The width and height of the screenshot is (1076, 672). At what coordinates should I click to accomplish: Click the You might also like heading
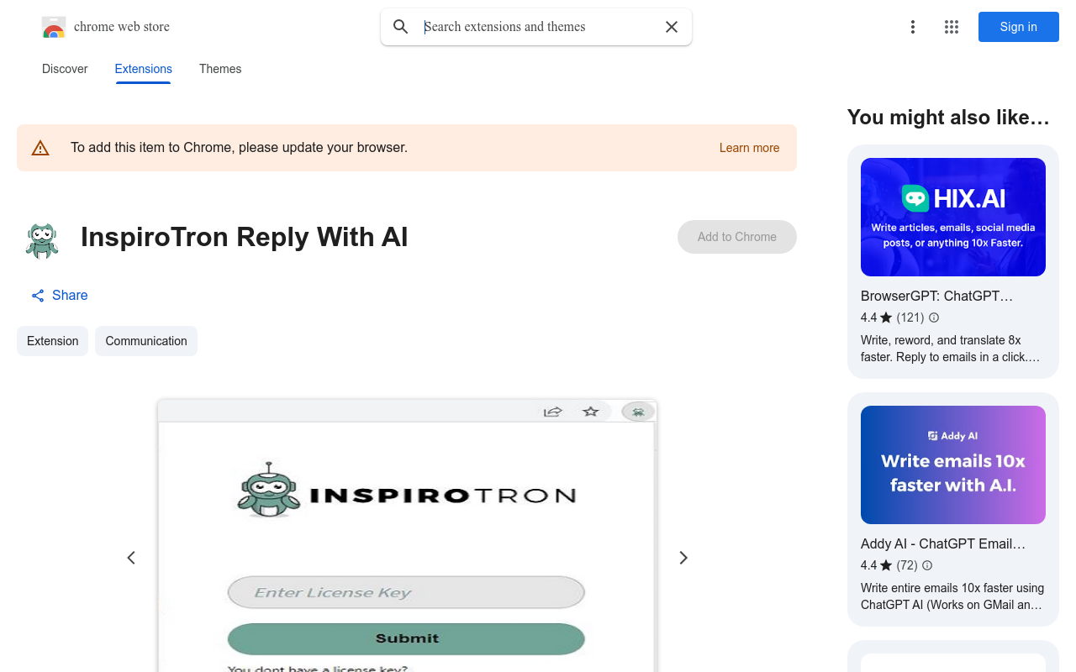point(948,118)
